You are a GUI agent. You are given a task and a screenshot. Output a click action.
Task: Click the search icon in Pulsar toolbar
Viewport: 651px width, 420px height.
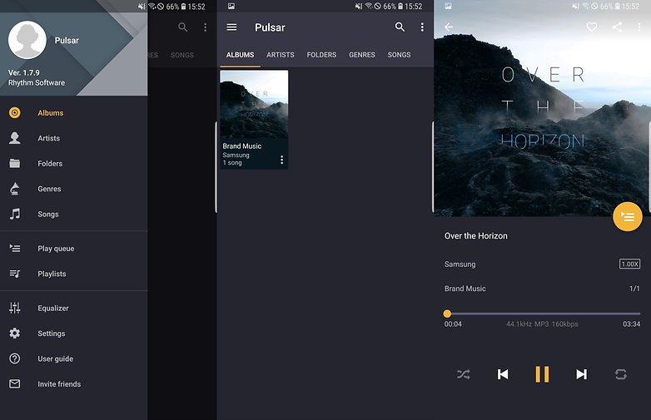[400, 27]
